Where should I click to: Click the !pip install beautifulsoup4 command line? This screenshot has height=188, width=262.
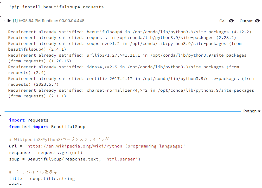(x=57, y=7)
